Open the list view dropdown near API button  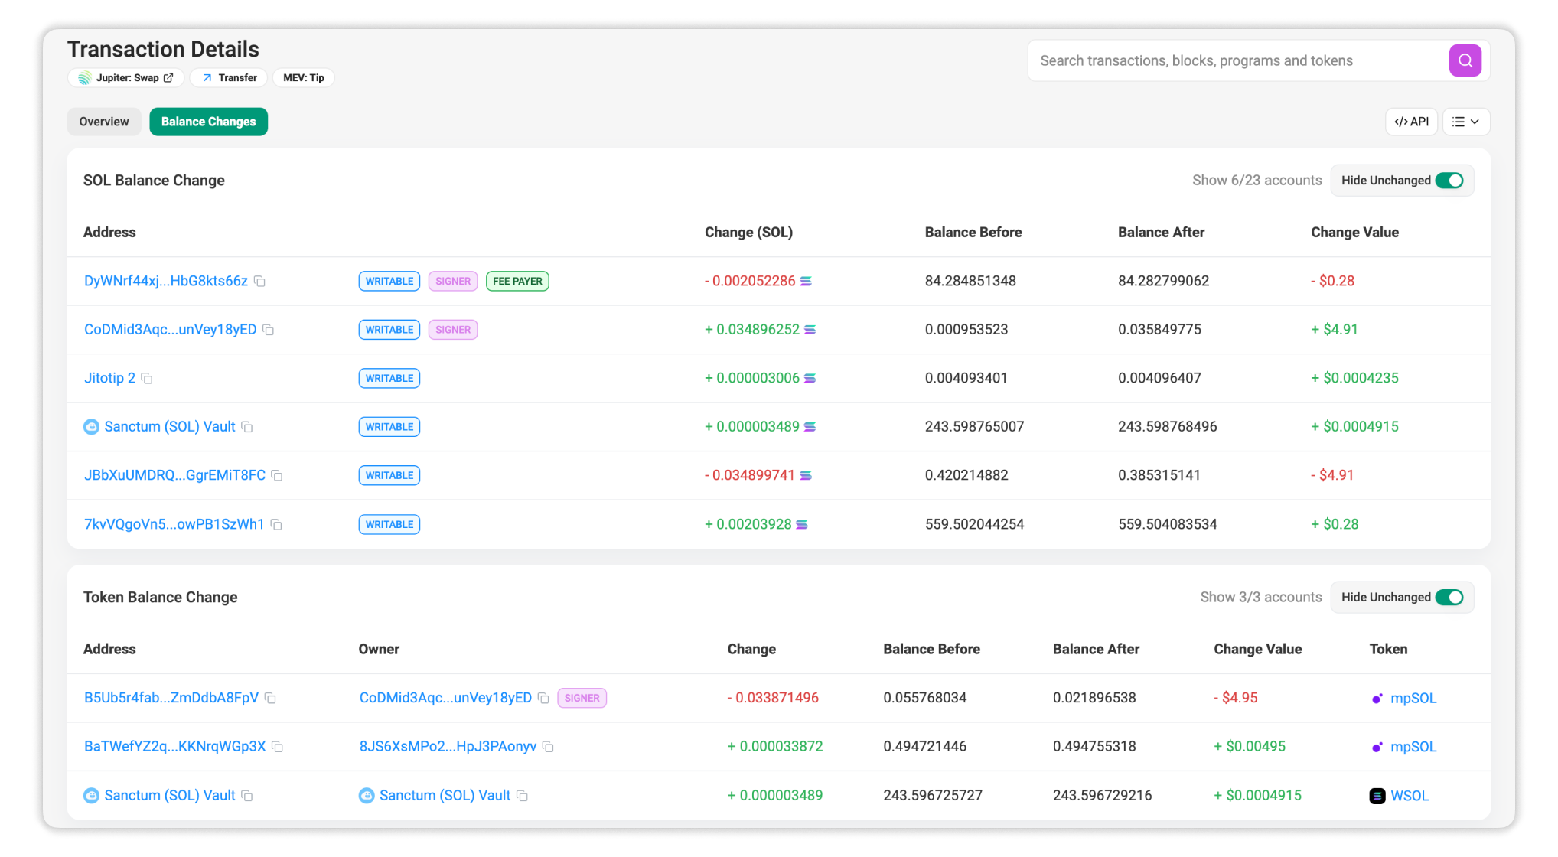1465,121
